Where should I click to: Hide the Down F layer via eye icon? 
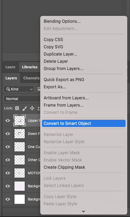point(8,134)
